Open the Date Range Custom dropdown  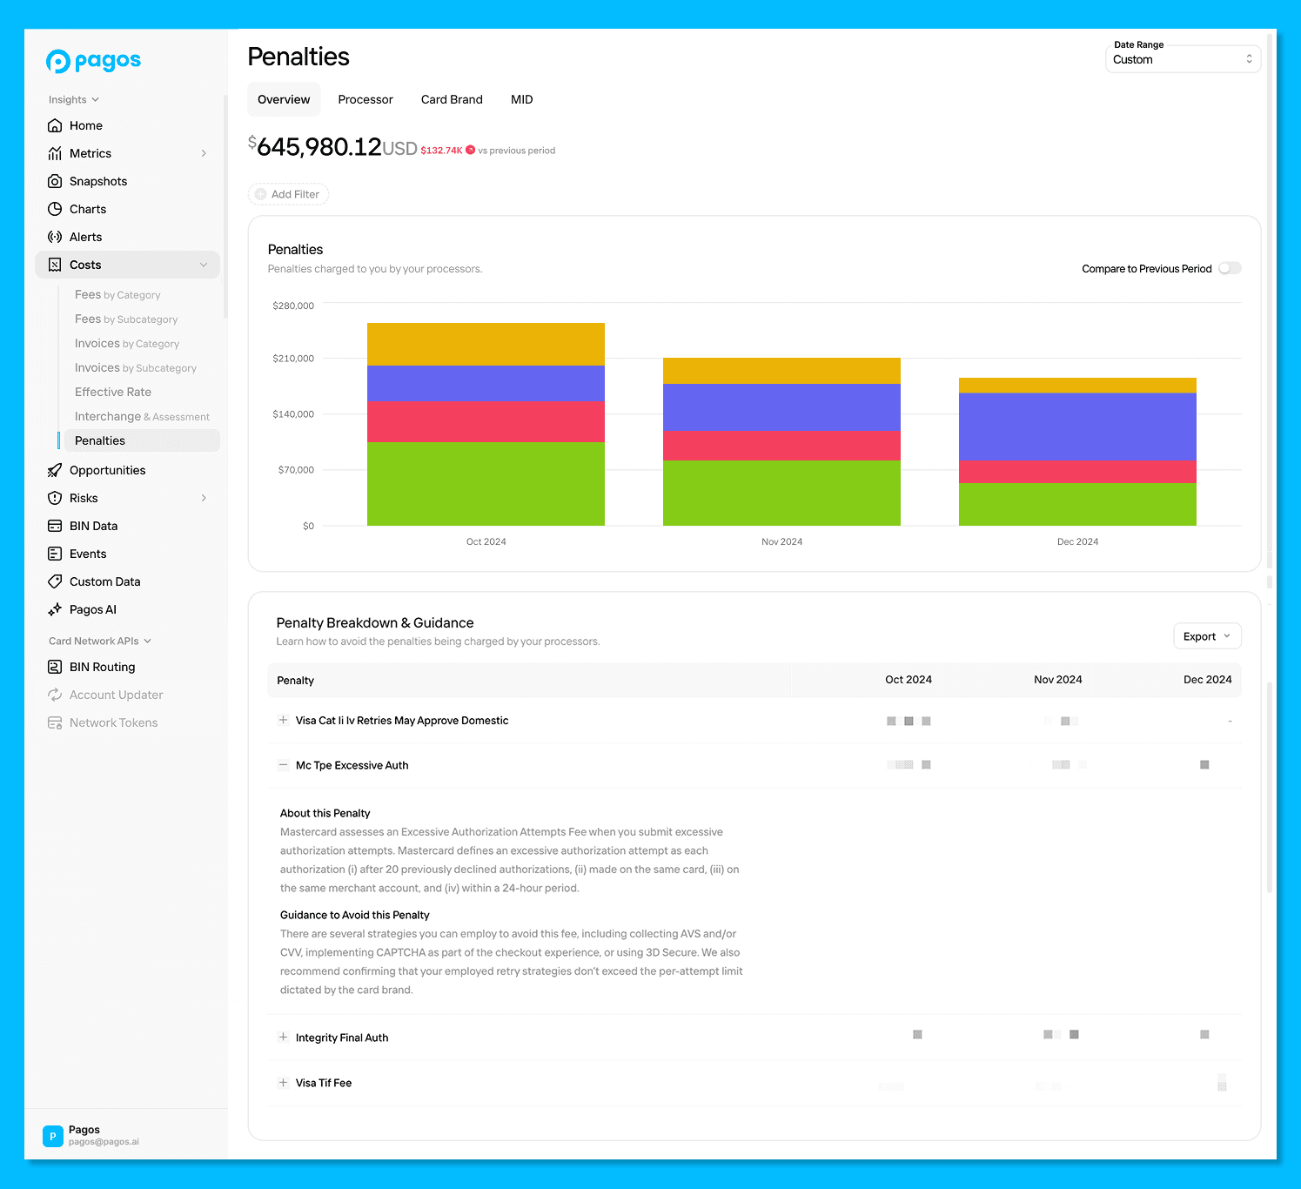coord(1182,58)
